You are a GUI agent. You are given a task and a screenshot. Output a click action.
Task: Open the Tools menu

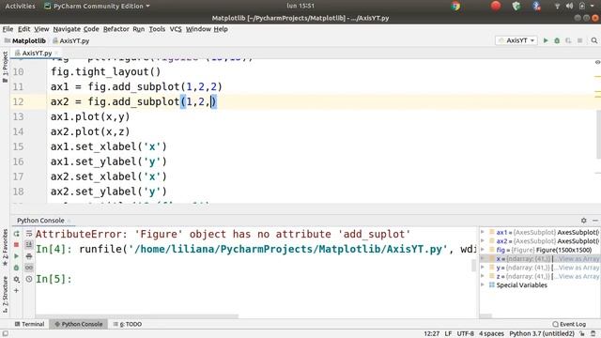click(x=157, y=29)
